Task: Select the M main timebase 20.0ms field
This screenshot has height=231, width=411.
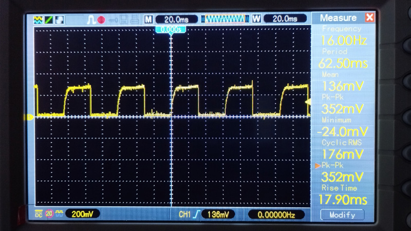Action: click(176, 19)
